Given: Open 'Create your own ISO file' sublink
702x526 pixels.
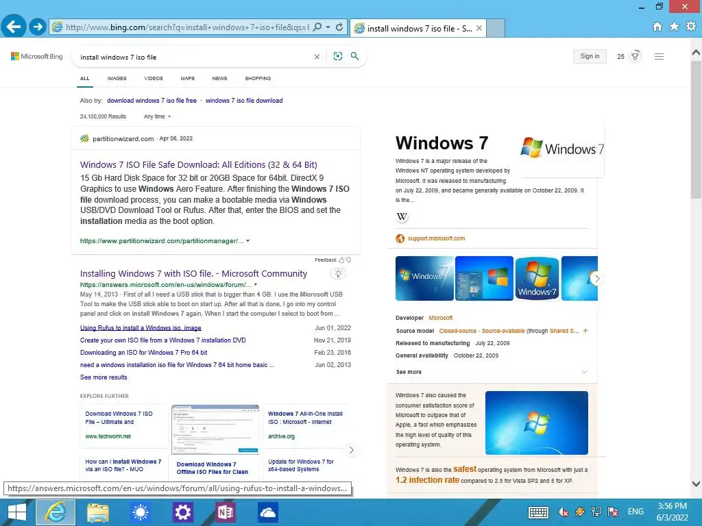Looking at the screenshot, I should [163, 340].
